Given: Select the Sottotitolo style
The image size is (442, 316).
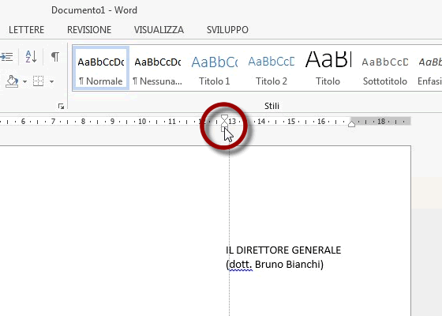Looking at the screenshot, I should pos(385,68).
